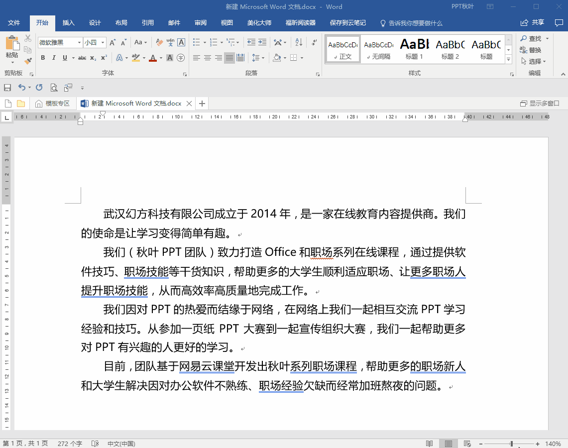
Task: Open the 文件 (File) menu
Action: click(14, 23)
